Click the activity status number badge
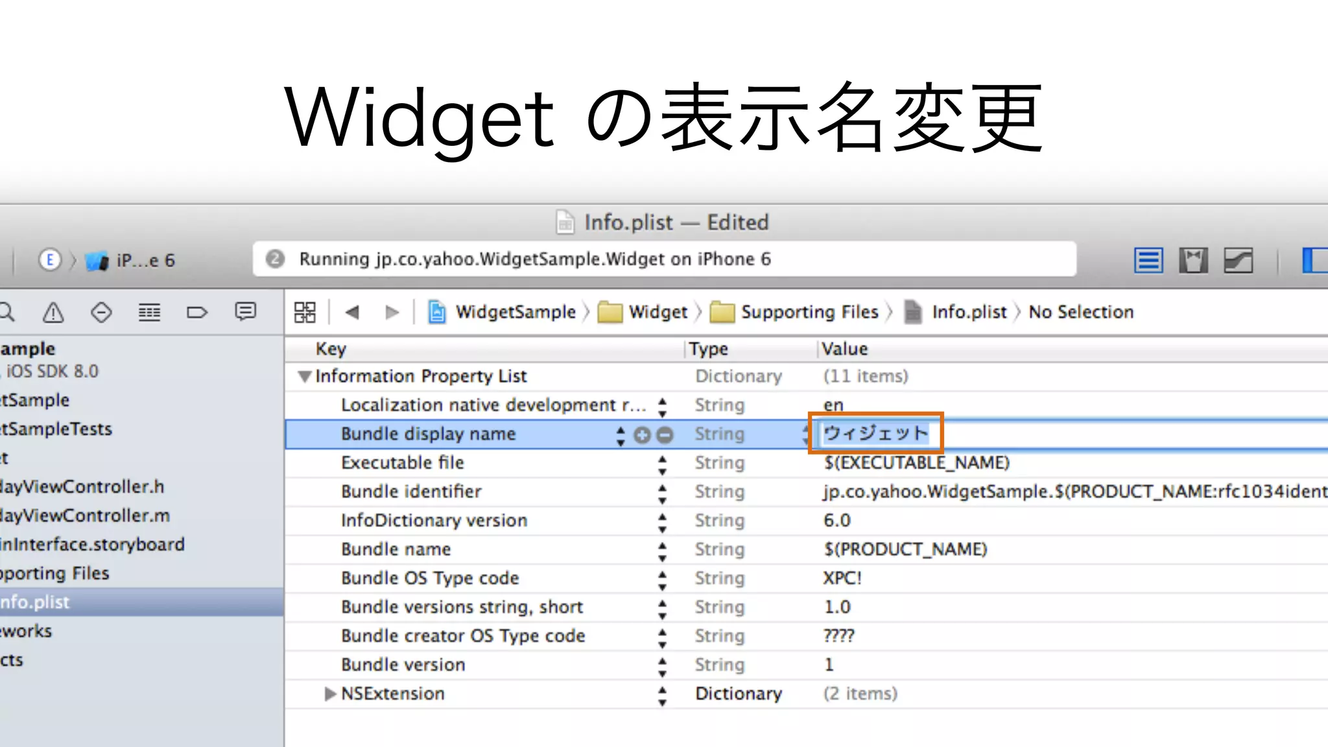1328x747 pixels. [275, 259]
